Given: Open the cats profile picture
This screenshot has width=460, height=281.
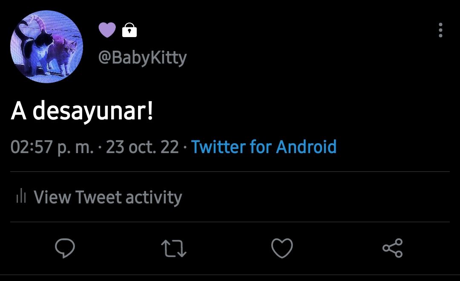Looking at the screenshot, I should coord(47,46).
